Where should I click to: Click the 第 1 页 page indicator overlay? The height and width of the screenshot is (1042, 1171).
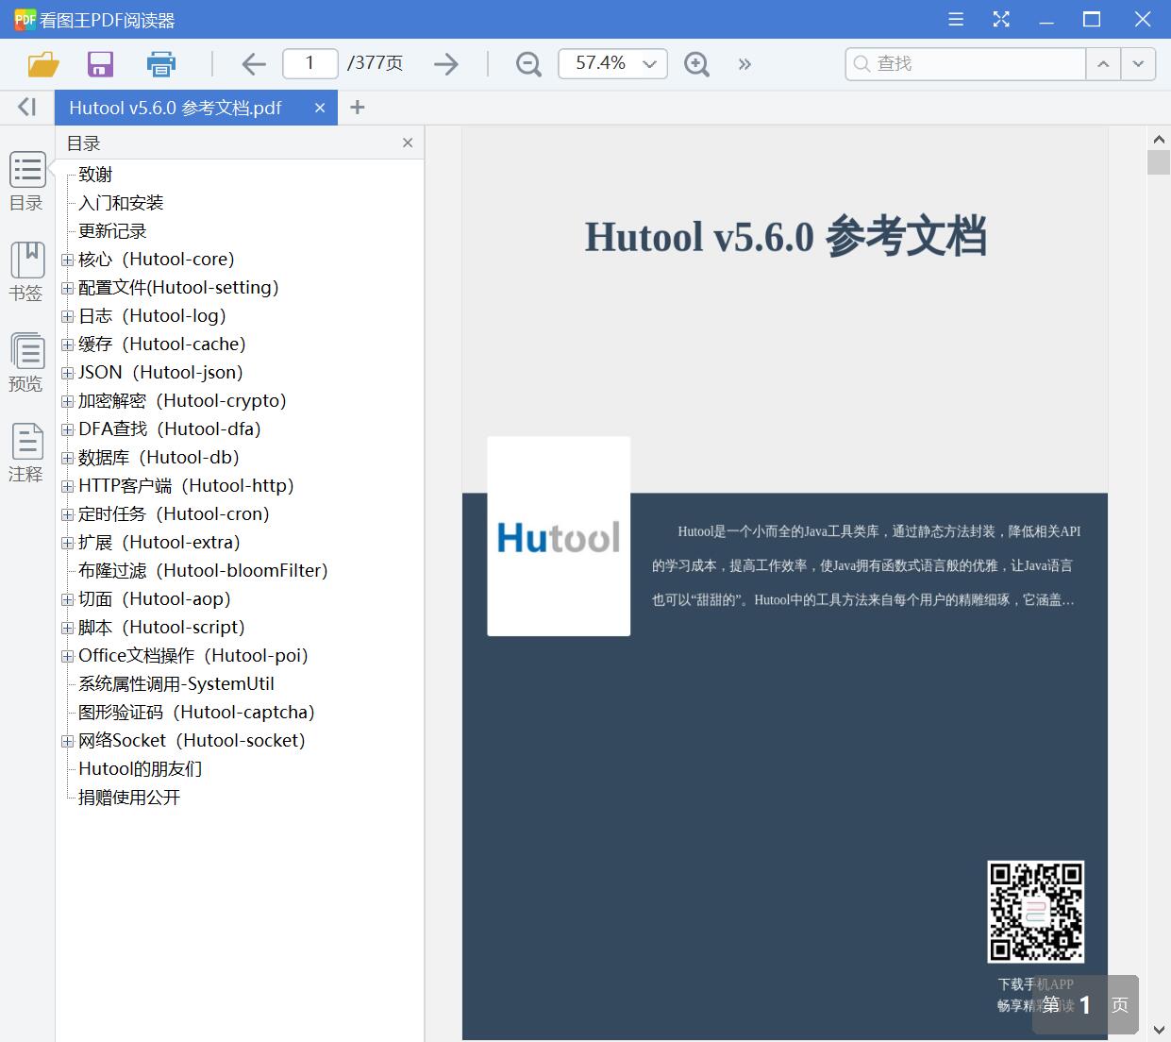coord(1085,1005)
